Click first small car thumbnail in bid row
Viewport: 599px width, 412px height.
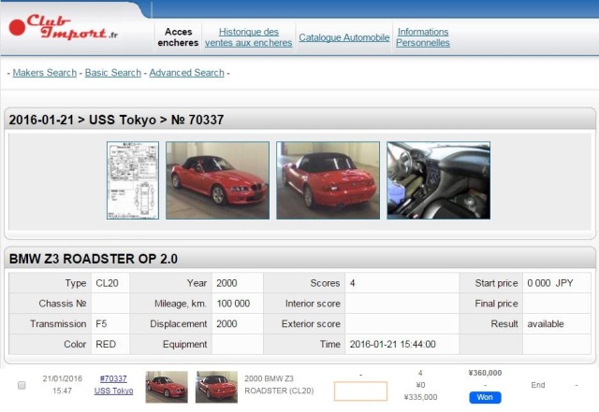(167, 387)
